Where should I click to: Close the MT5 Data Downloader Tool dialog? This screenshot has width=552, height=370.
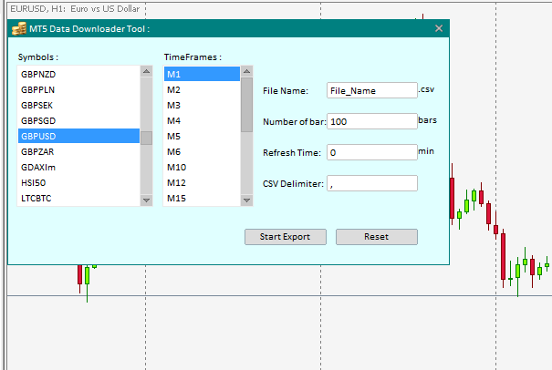(439, 28)
